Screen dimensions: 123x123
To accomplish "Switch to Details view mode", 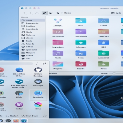I will click(57, 13).
